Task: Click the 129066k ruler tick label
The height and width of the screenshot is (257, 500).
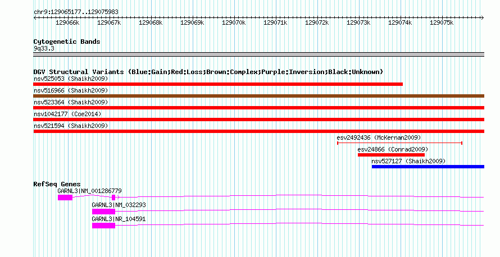Action: [67, 22]
